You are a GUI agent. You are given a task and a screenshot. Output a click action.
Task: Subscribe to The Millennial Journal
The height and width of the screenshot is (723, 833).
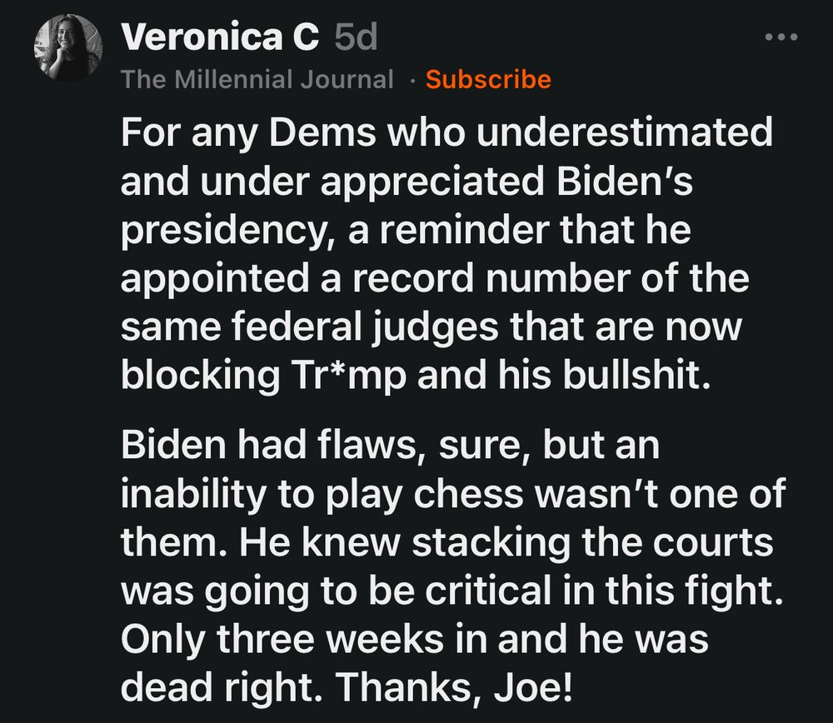[x=488, y=79]
